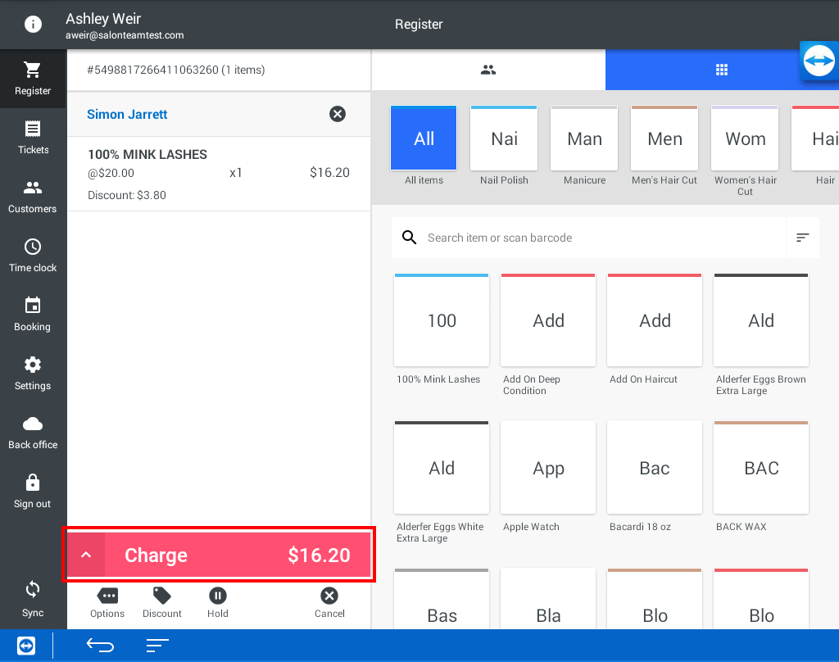Select the Nail Polish category swatch
The width and height of the screenshot is (839, 662).
(504, 138)
